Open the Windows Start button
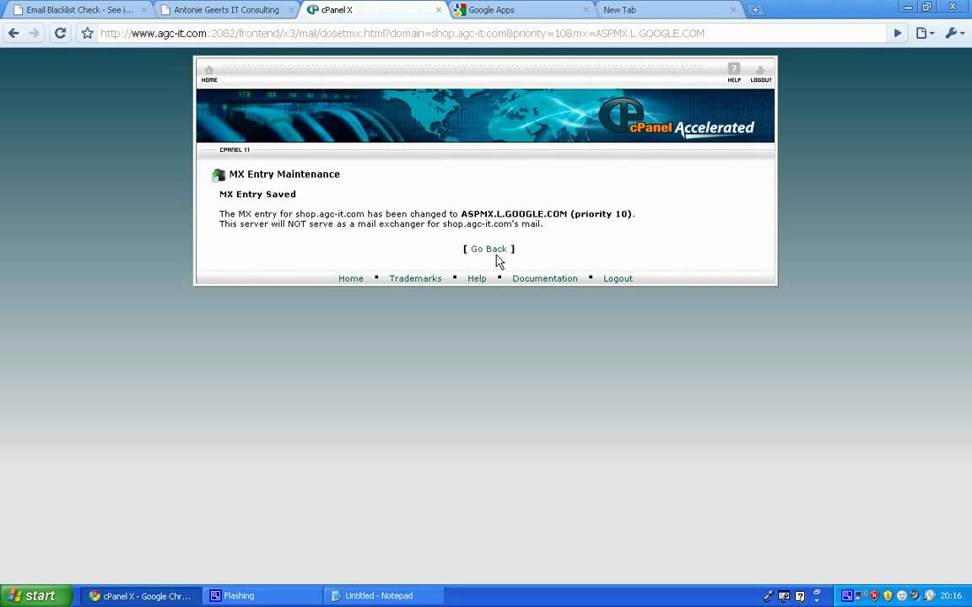972x607 pixels. point(36,596)
